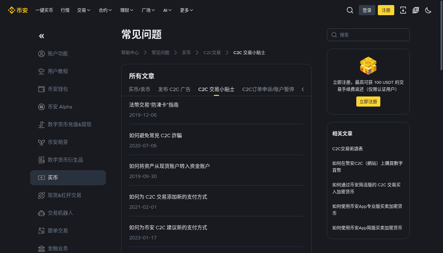The height and width of the screenshot is (253, 443).
Task: Click the 现货&杠杆交易 icon
Action: pos(41,195)
